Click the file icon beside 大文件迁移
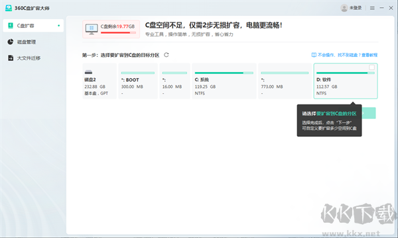Screen dimensions: 398x238 [11, 58]
